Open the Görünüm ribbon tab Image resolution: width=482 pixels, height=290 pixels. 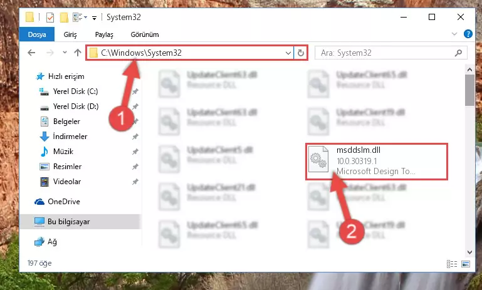click(x=145, y=34)
